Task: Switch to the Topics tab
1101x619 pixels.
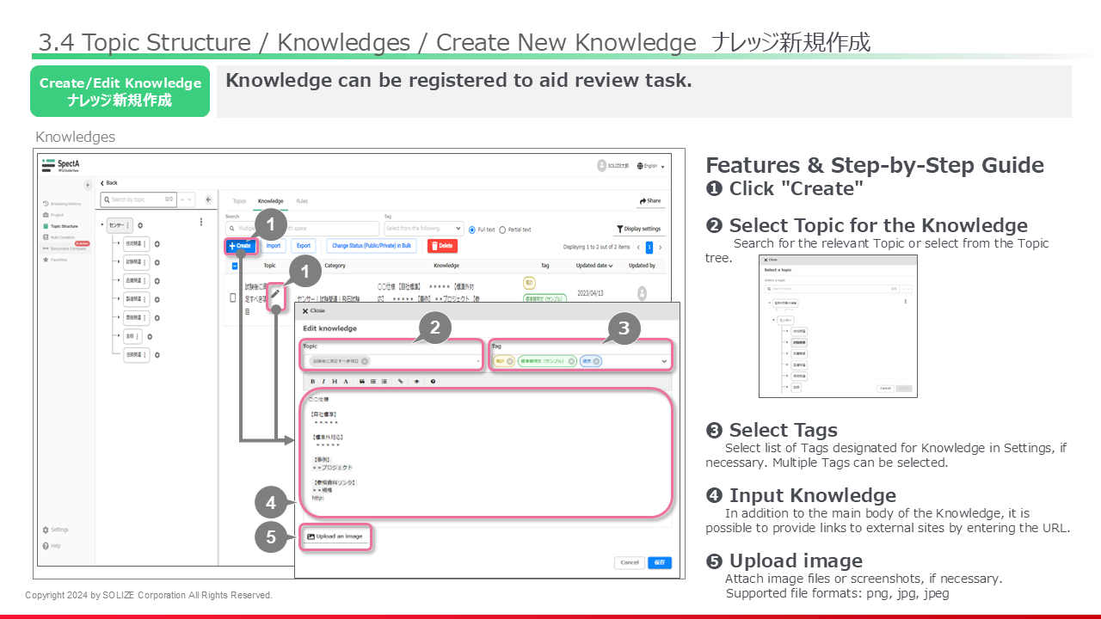Action: point(239,201)
